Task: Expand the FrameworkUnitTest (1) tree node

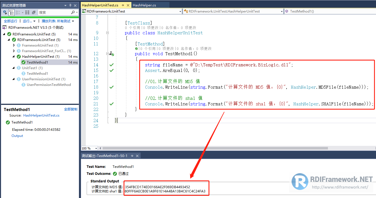Action: pos(14,45)
